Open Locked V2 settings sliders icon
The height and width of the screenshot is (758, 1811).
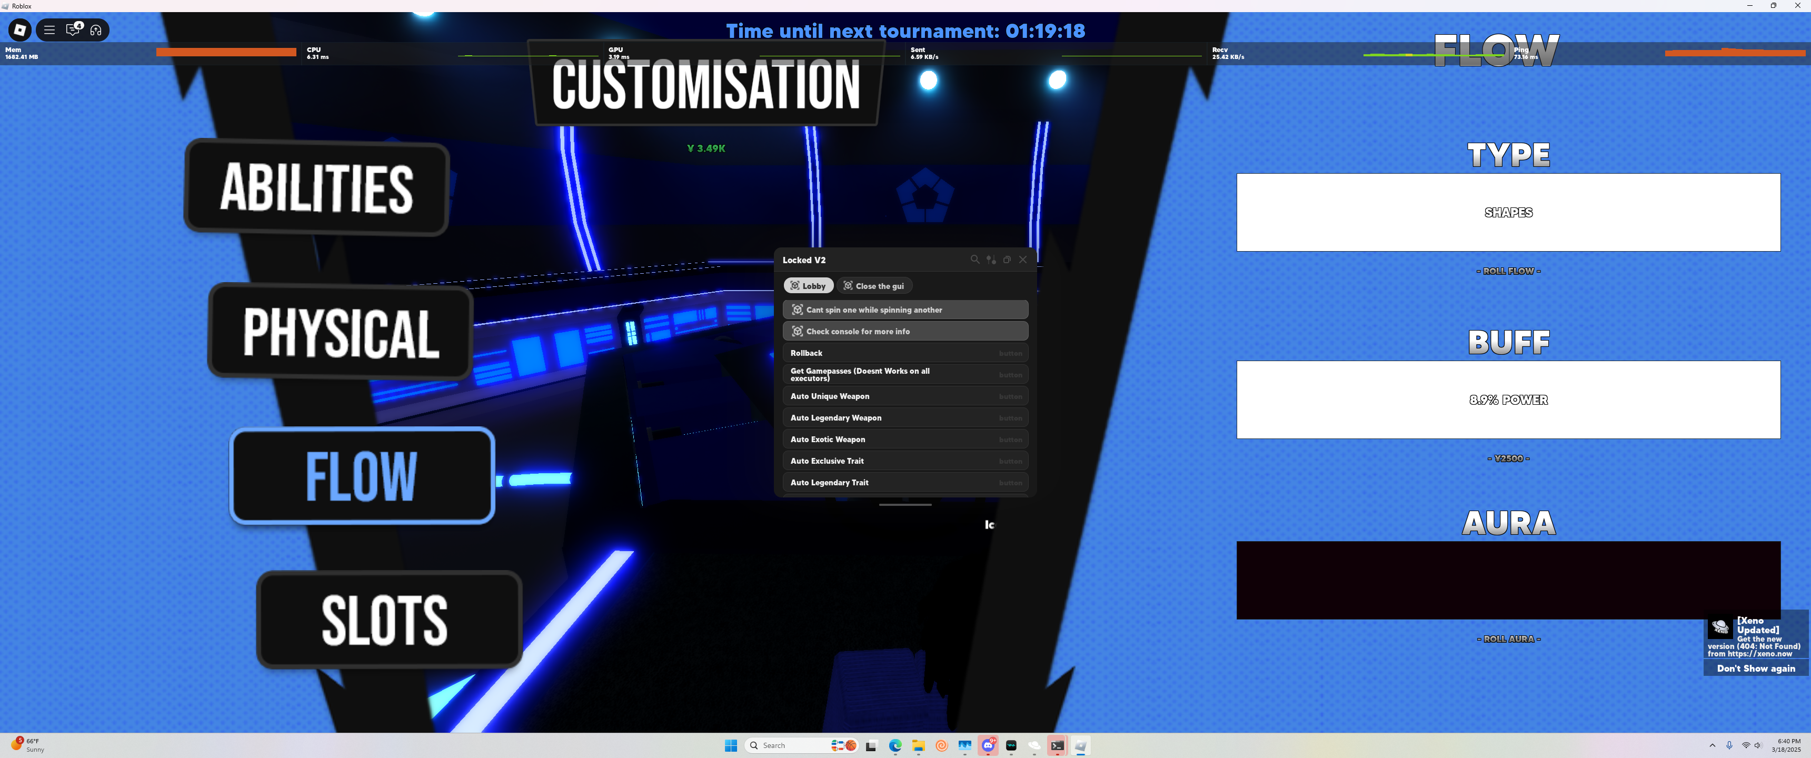[x=991, y=260]
